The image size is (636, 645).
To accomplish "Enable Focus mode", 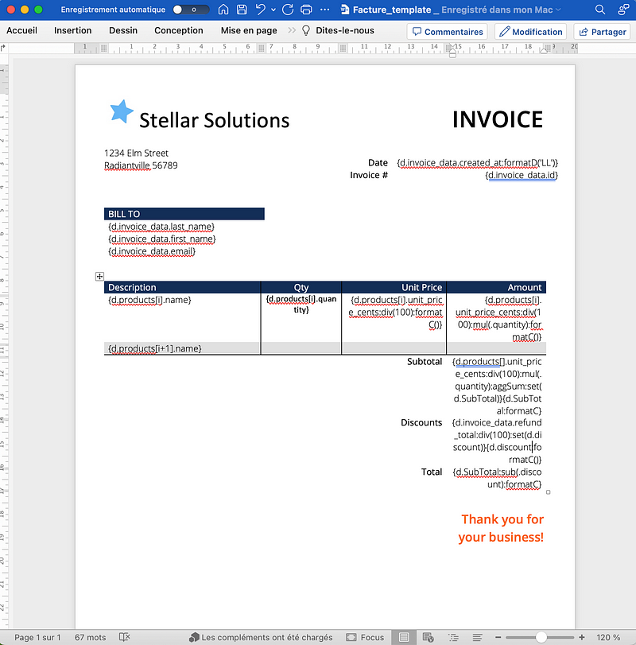I will (x=365, y=637).
